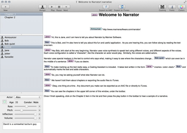Click Jane tag before 'Okay, one thing'
Image resolution: width=187 pixels, height=133 pixels.
(48, 85)
